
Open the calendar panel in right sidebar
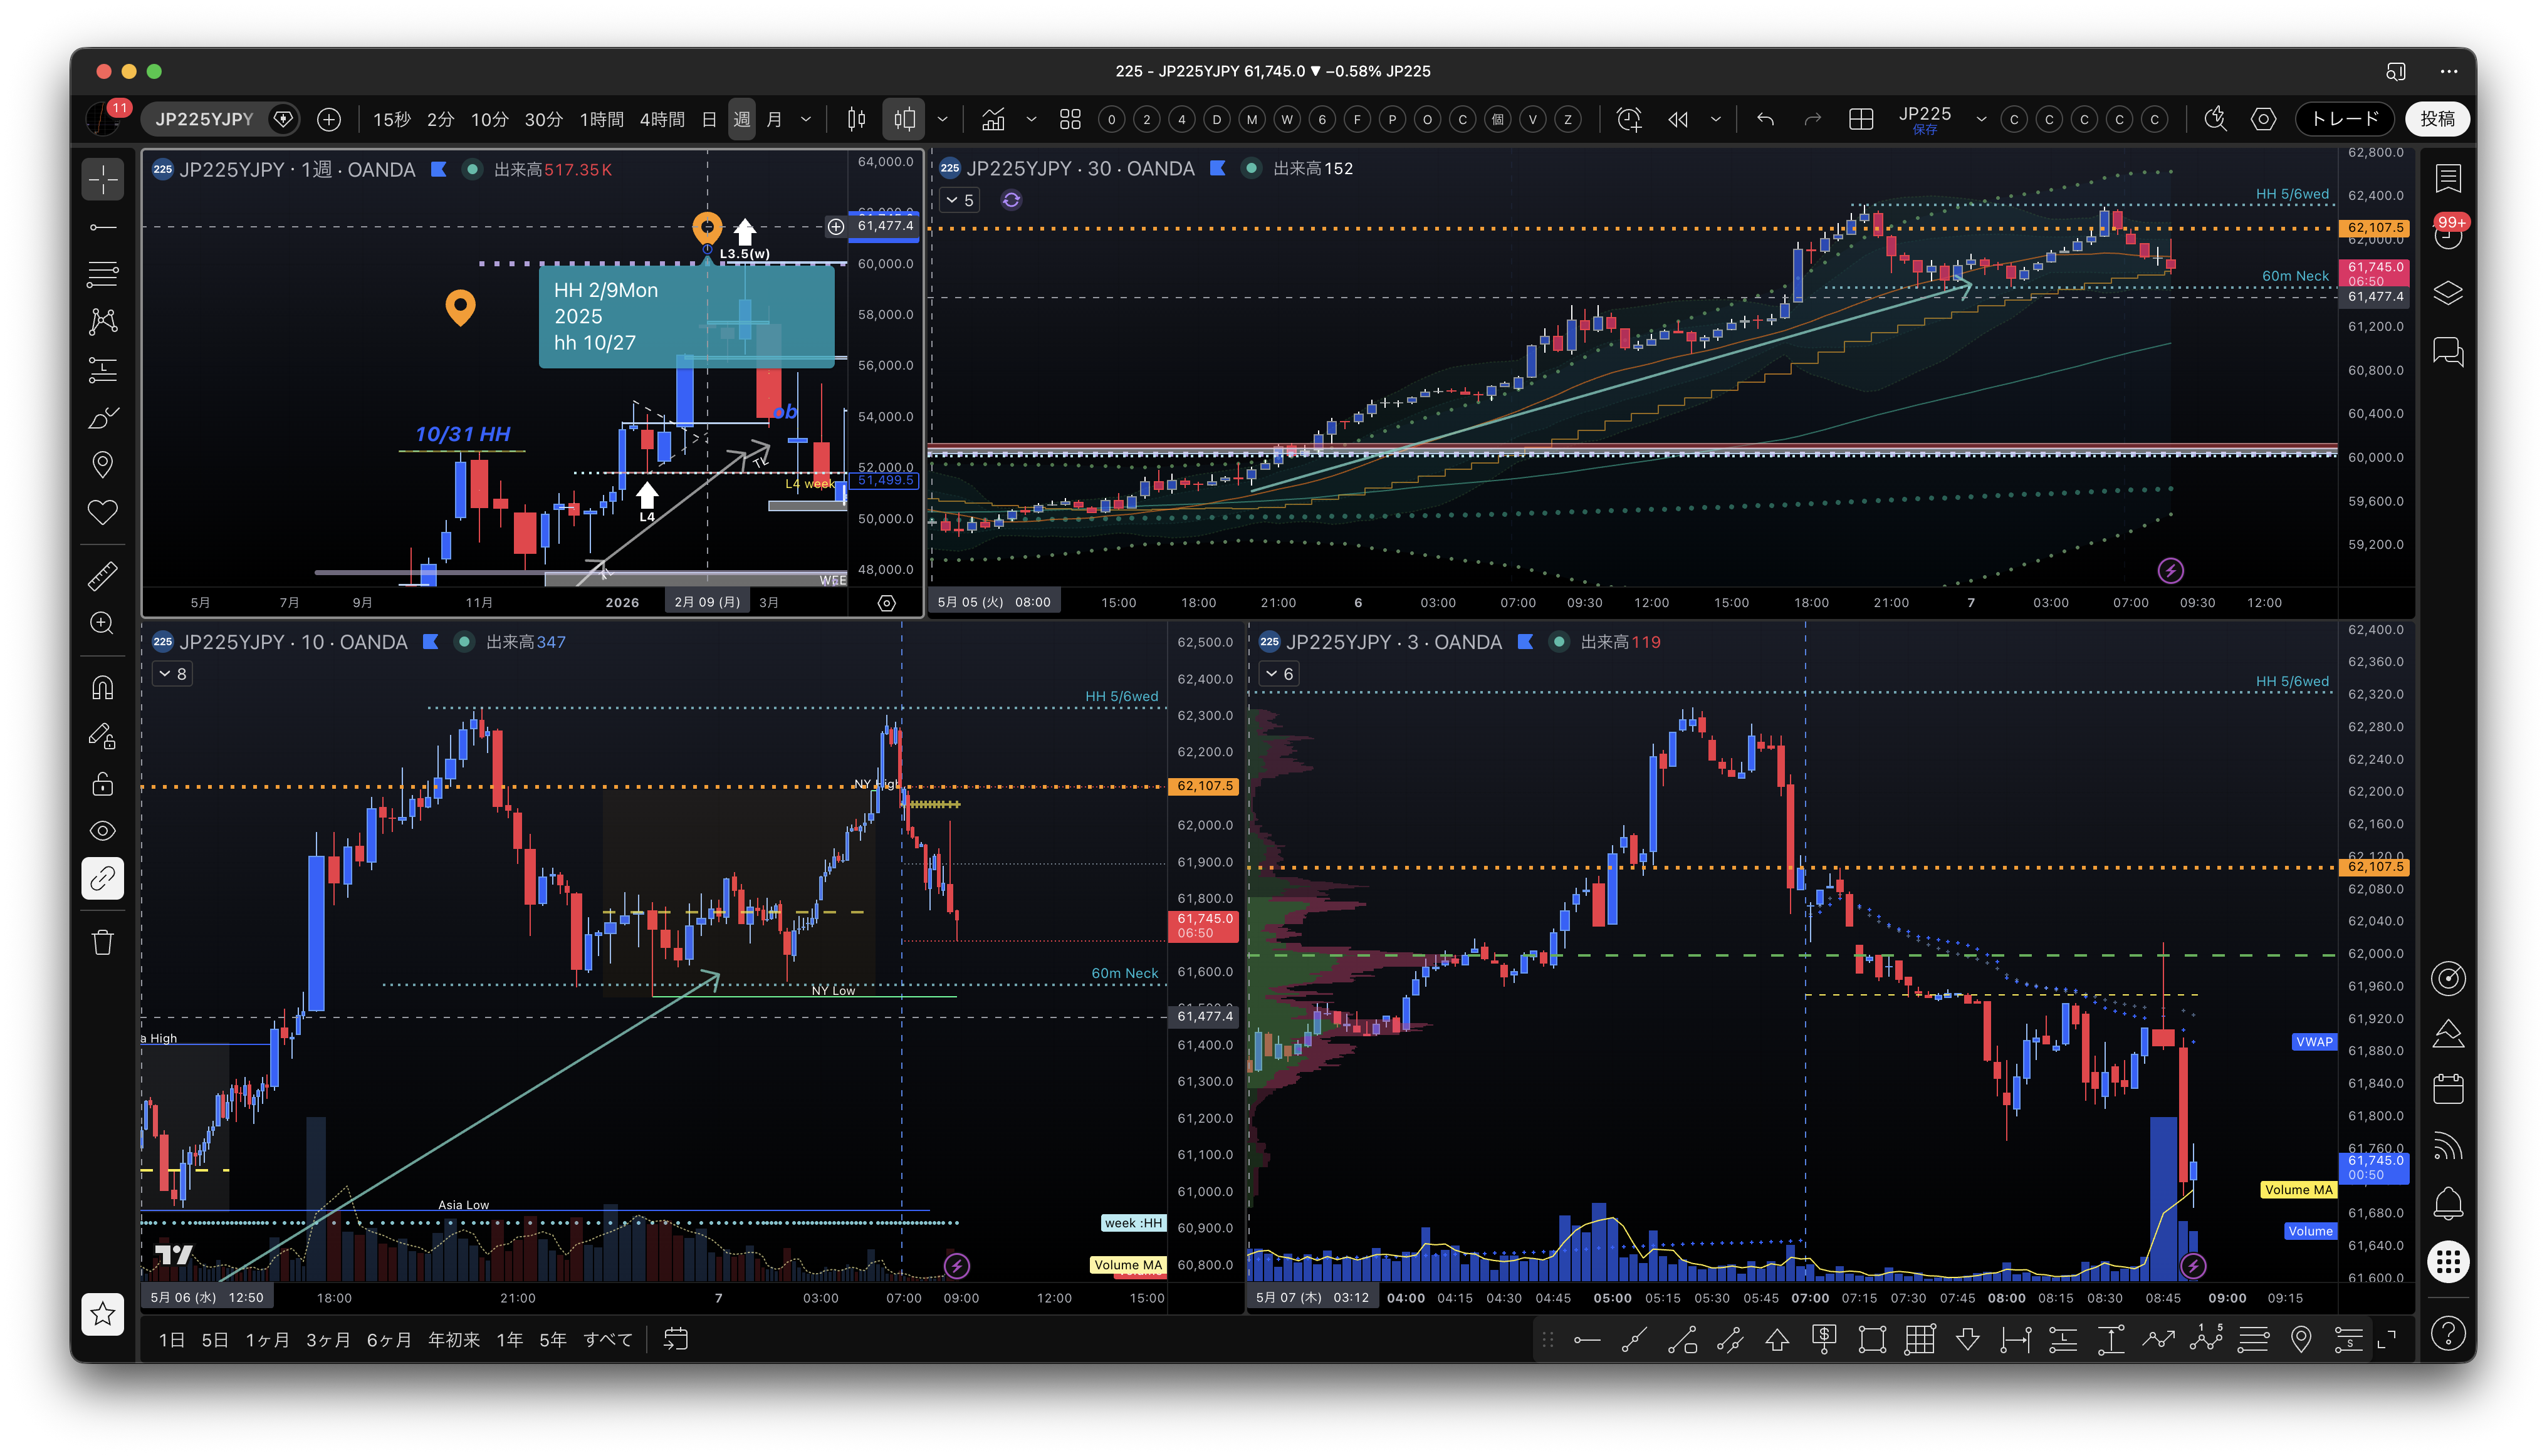[x=2447, y=1088]
